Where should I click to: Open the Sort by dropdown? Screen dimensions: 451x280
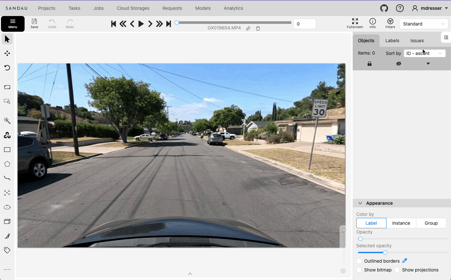424,53
